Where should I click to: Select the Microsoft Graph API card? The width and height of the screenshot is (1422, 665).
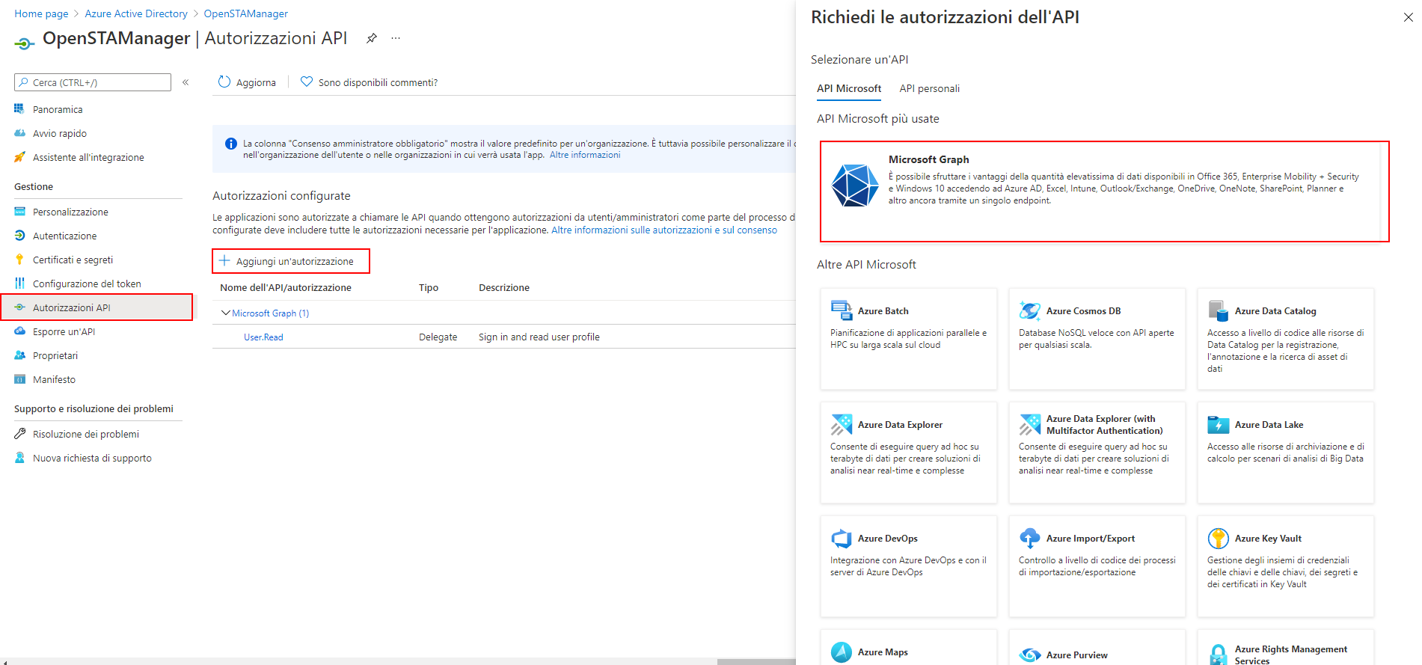(1103, 191)
